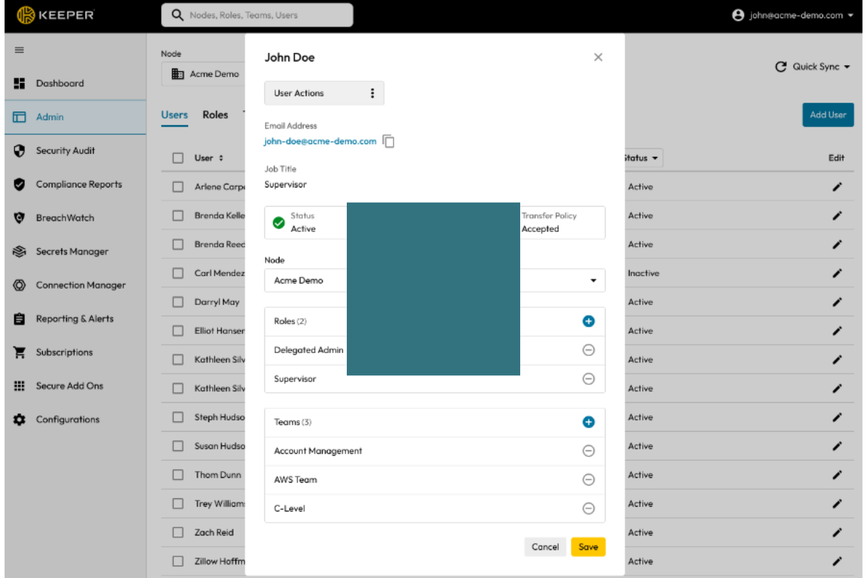Switch to the Roles tab
This screenshot has width=867, height=578.
(x=216, y=115)
